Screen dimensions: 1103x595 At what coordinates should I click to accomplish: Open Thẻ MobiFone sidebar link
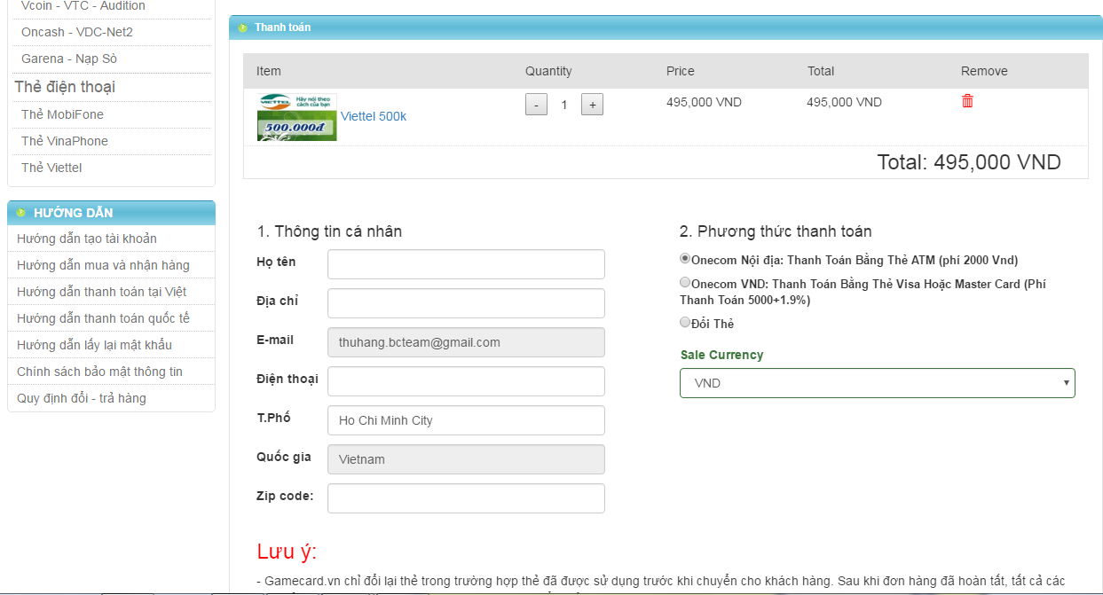coord(62,114)
